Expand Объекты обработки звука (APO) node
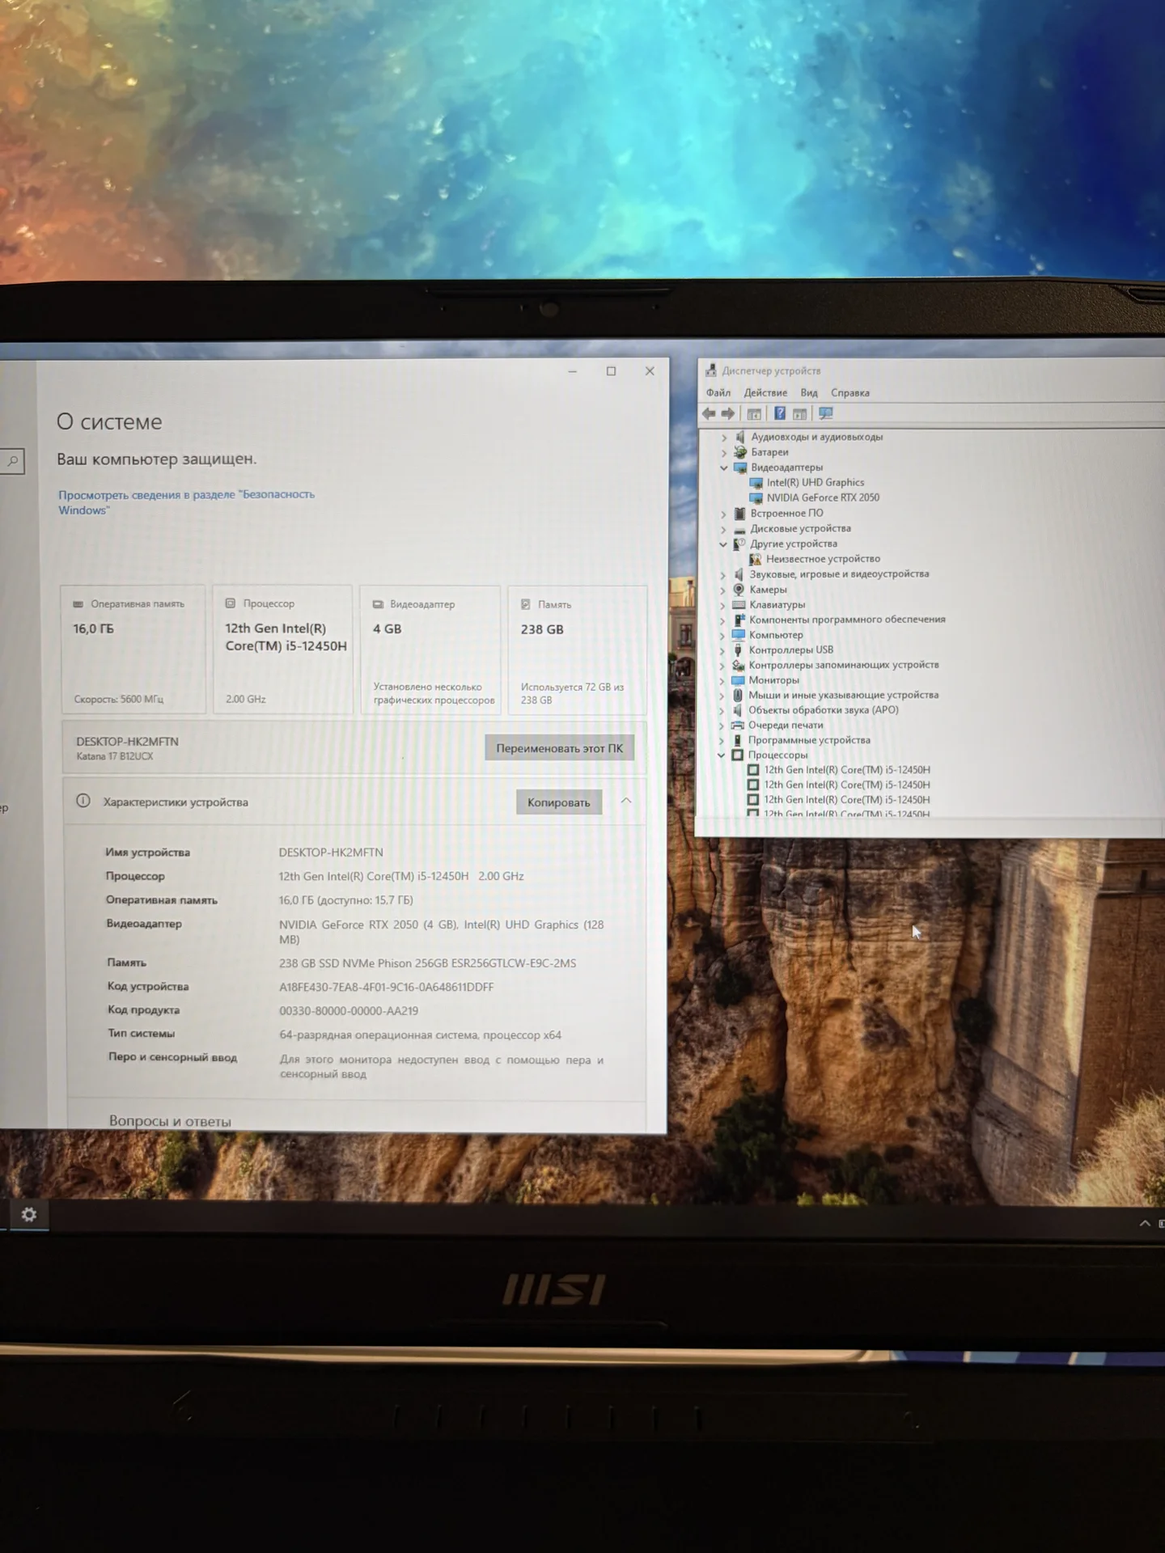 pyautogui.click(x=722, y=711)
